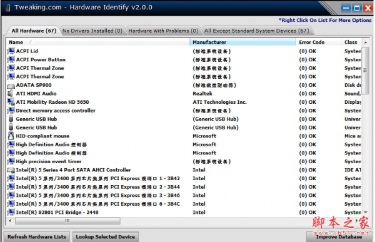Click the ACPI Power Button device icon

pyautogui.click(x=11, y=59)
